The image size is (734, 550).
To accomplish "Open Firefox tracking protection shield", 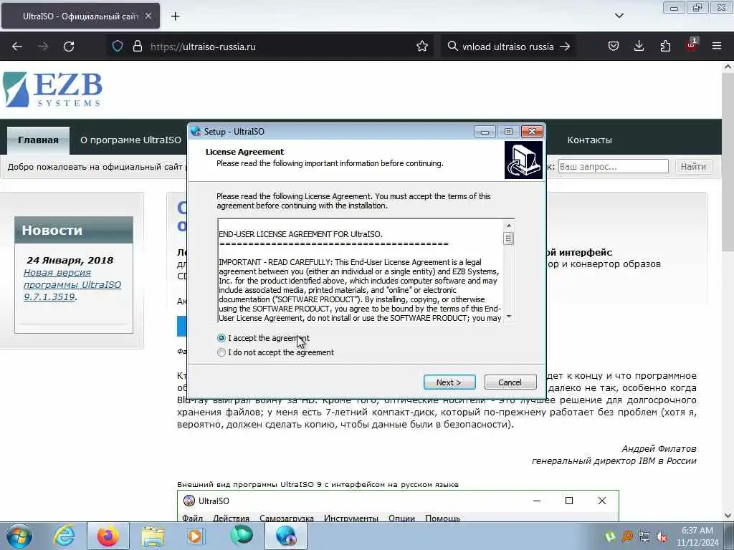I will (x=118, y=47).
